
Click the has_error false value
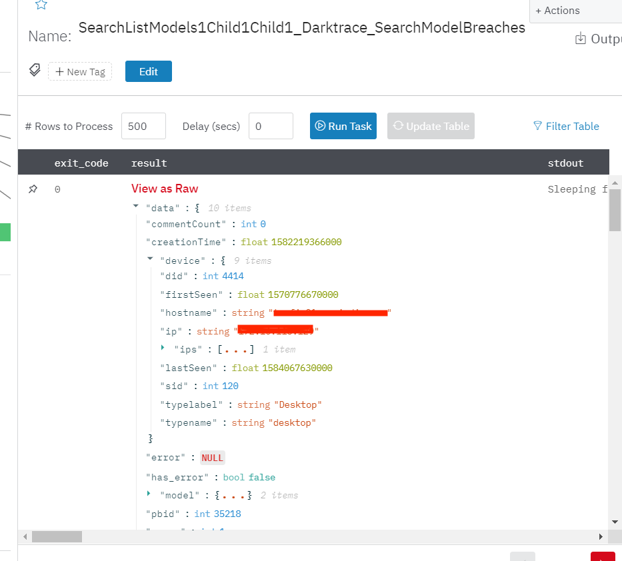pos(262,477)
